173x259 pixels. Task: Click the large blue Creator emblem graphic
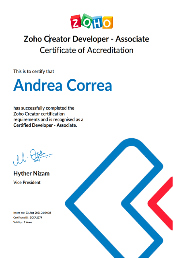[114, 198]
